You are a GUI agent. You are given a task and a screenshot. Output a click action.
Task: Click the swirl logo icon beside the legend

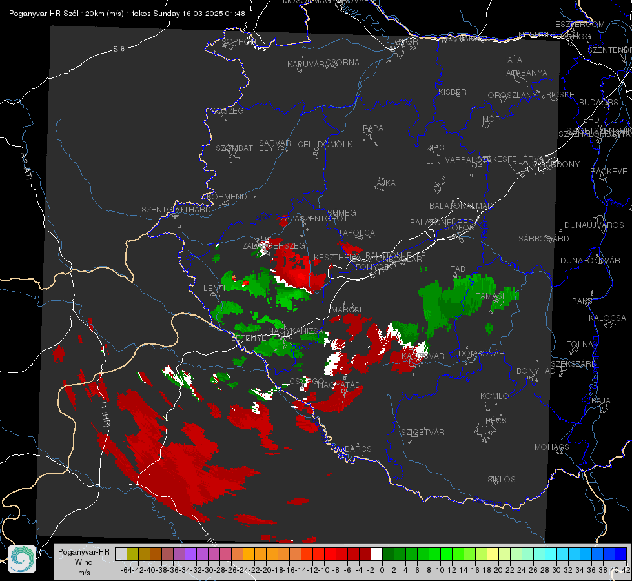22,559
